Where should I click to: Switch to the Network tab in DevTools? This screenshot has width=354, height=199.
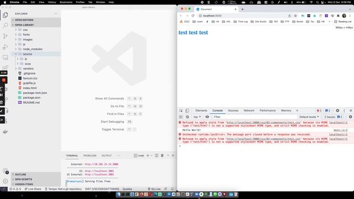pyautogui.click(x=249, y=111)
